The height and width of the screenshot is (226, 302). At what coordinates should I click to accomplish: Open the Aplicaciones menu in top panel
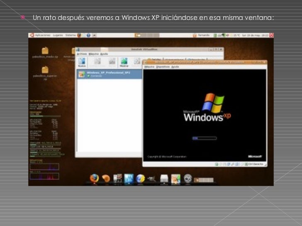pyautogui.click(x=43, y=35)
